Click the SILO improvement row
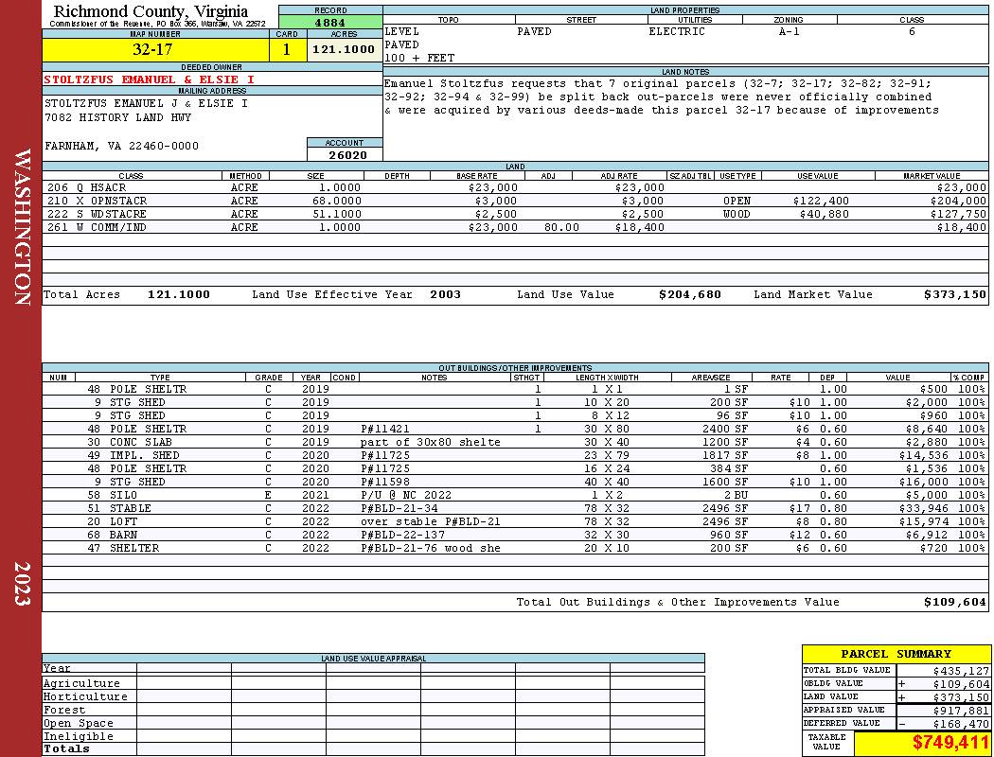Screen dimensions: 994x757 coord(515,495)
